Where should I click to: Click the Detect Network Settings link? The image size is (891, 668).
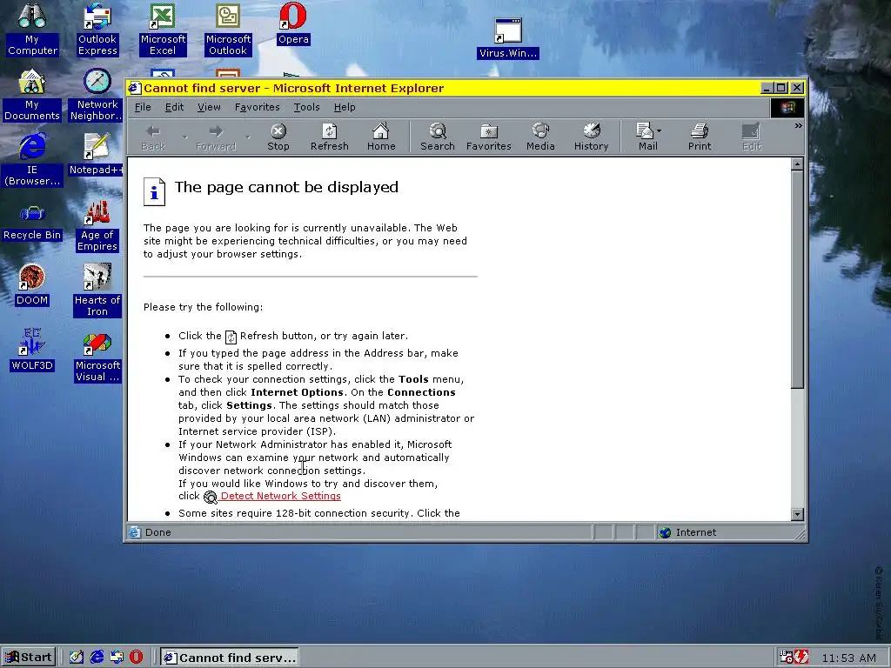point(281,496)
